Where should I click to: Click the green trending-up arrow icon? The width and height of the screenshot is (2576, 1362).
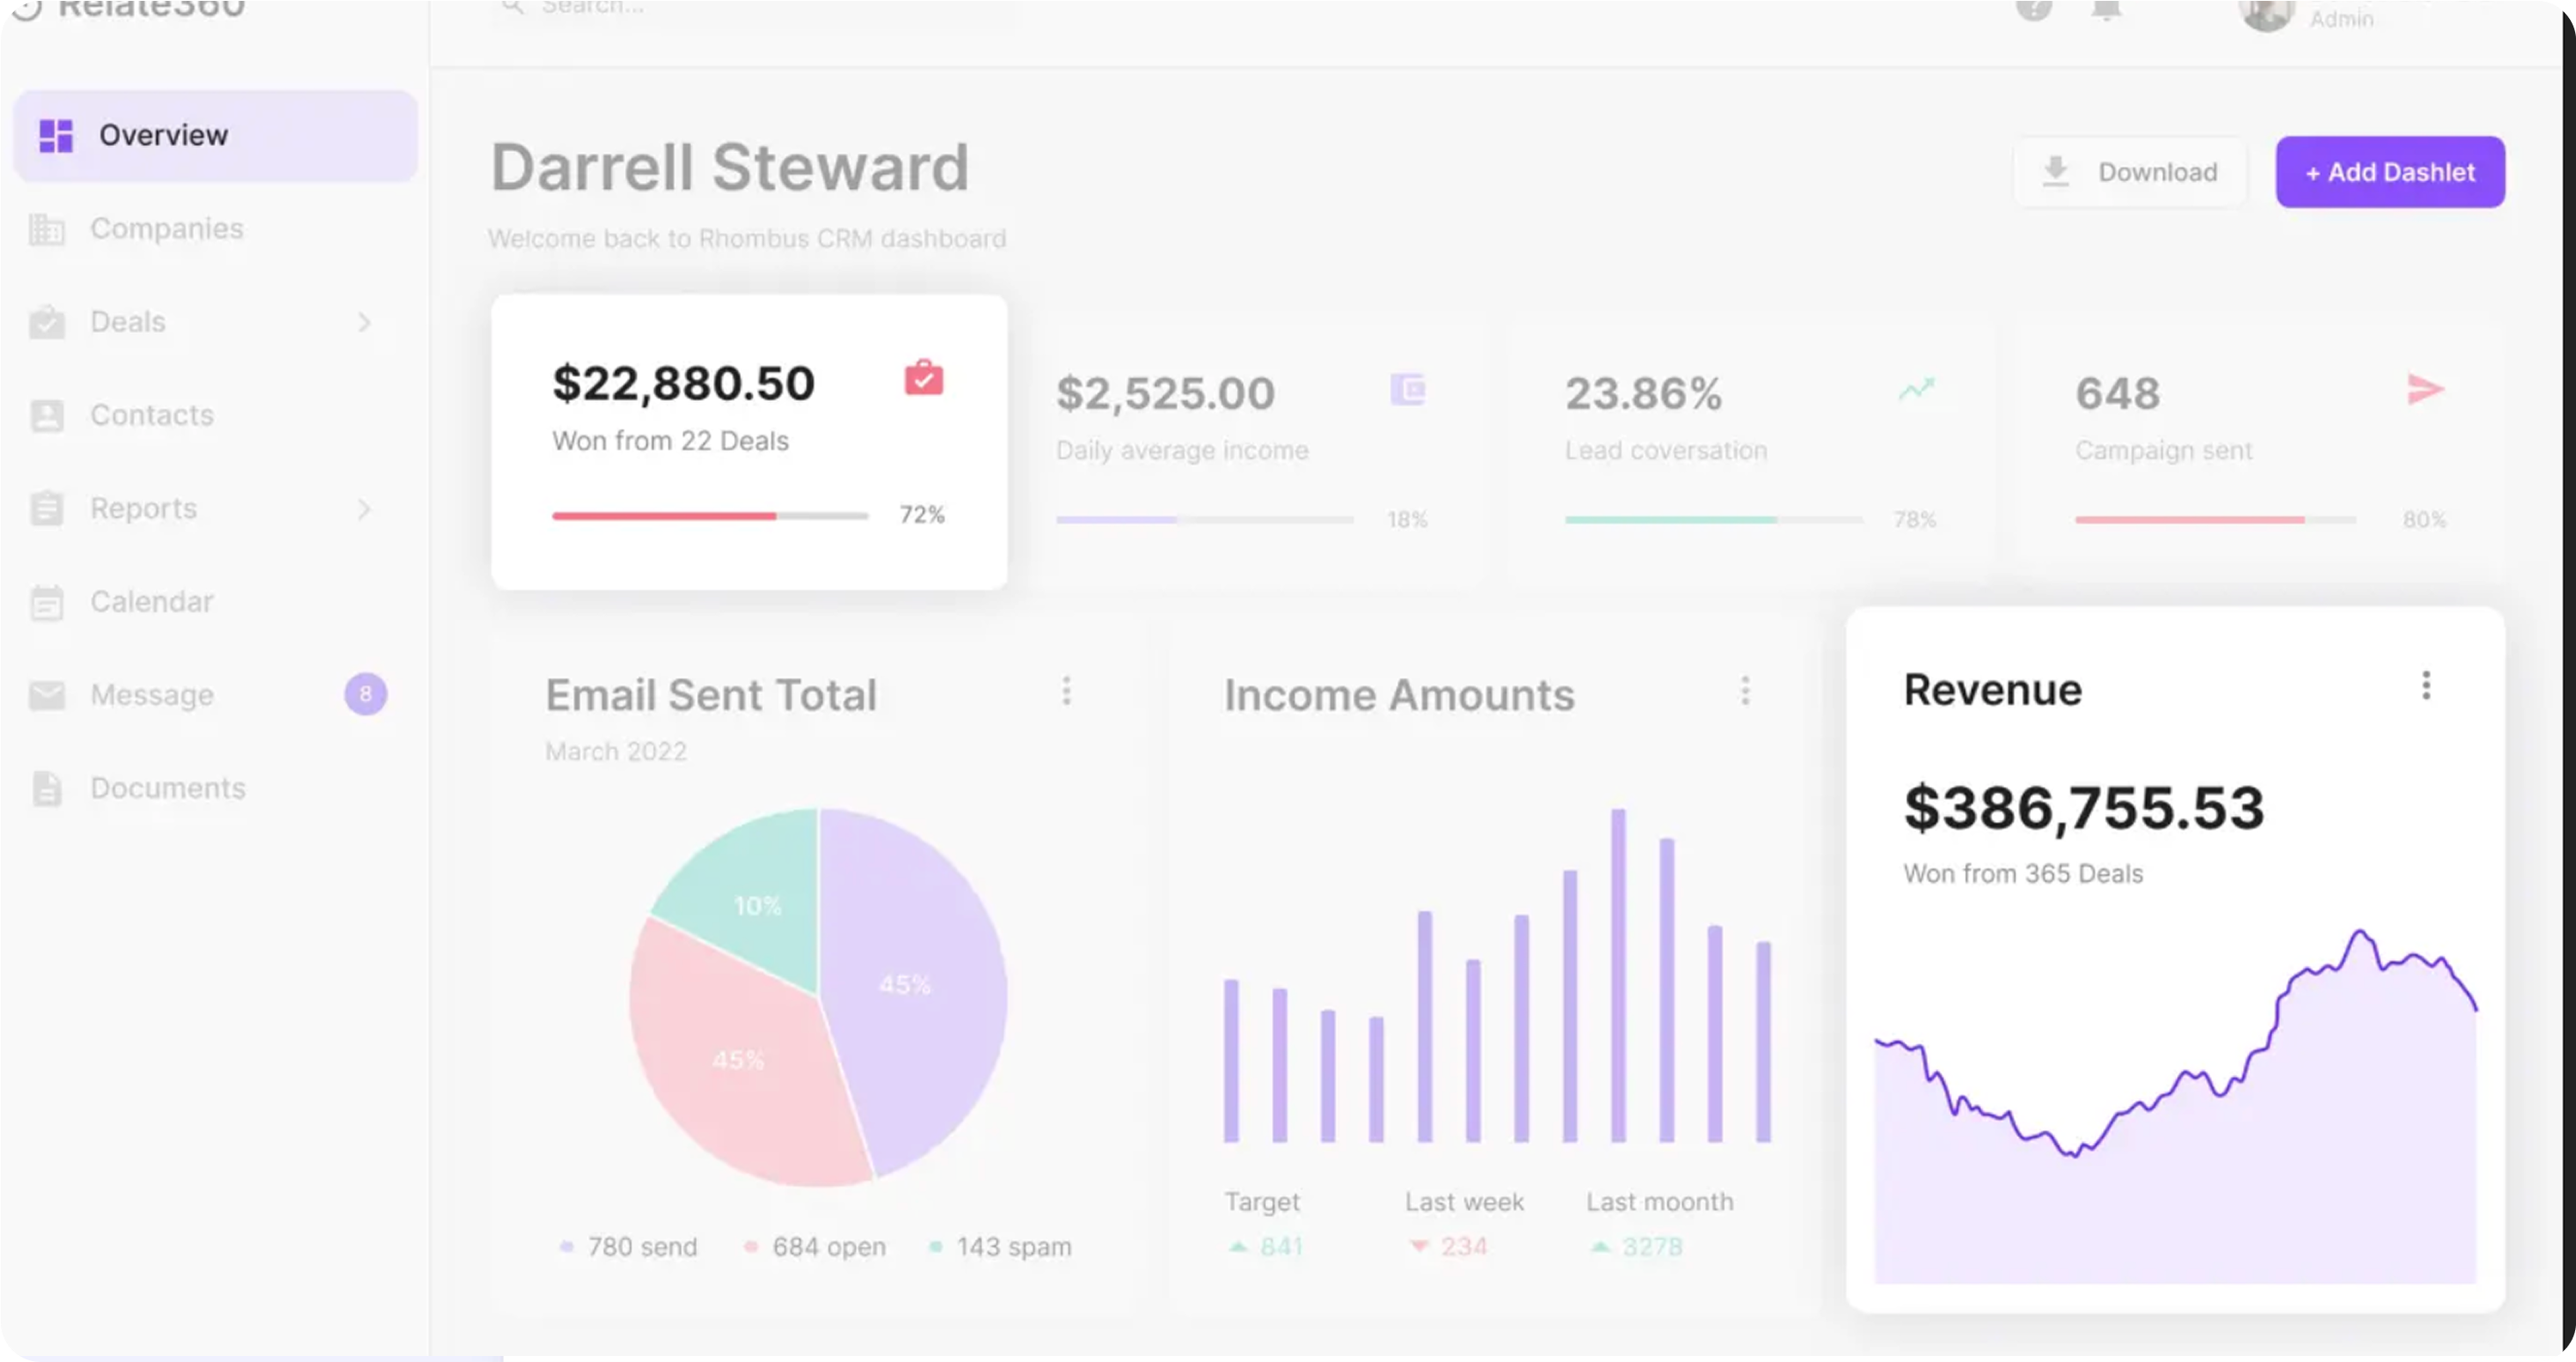tap(1916, 388)
